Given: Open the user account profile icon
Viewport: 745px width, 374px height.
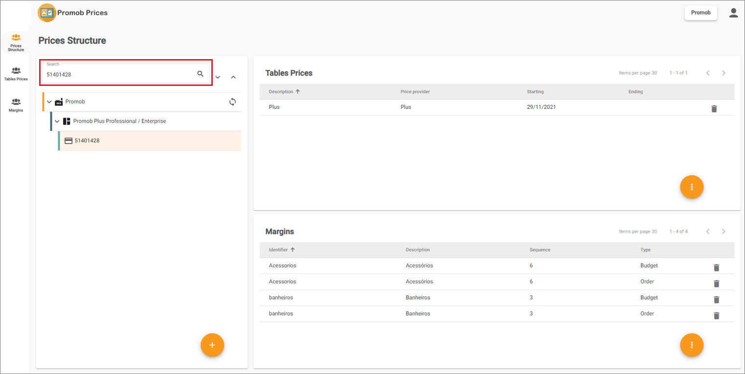Looking at the screenshot, I should point(733,13).
